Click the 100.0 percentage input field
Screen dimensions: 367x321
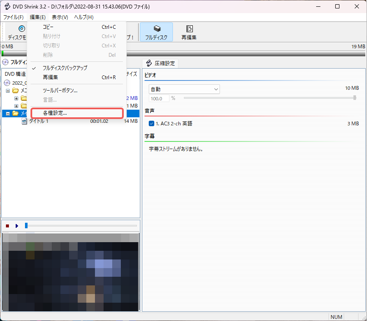pos(158,98)
